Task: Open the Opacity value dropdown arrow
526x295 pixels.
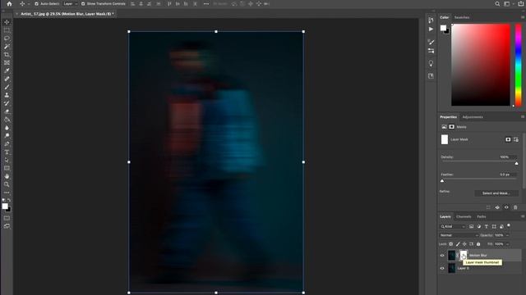Action: 507,235
